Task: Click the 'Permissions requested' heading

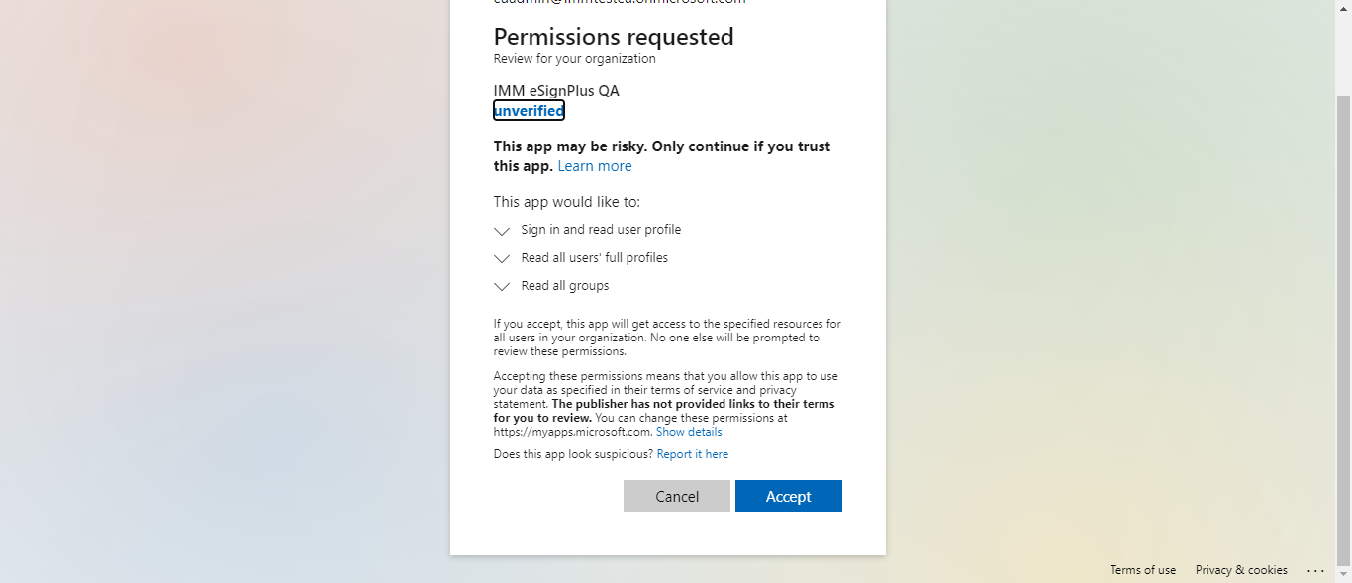Action: point(614,37)
